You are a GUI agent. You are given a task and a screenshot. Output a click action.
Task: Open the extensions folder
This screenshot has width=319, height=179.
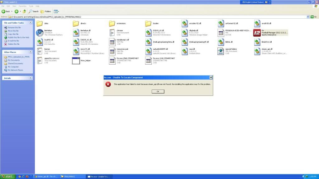point(112,24)
